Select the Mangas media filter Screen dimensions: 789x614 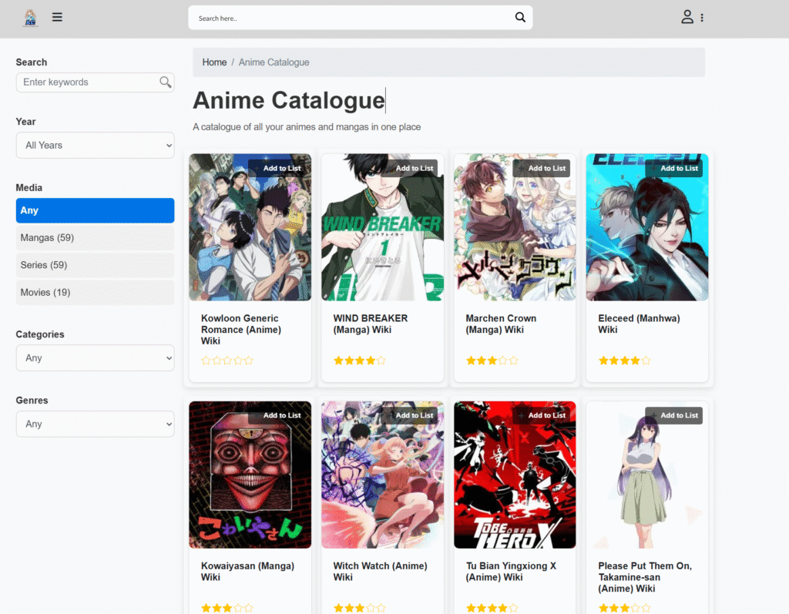click(95, 237)
